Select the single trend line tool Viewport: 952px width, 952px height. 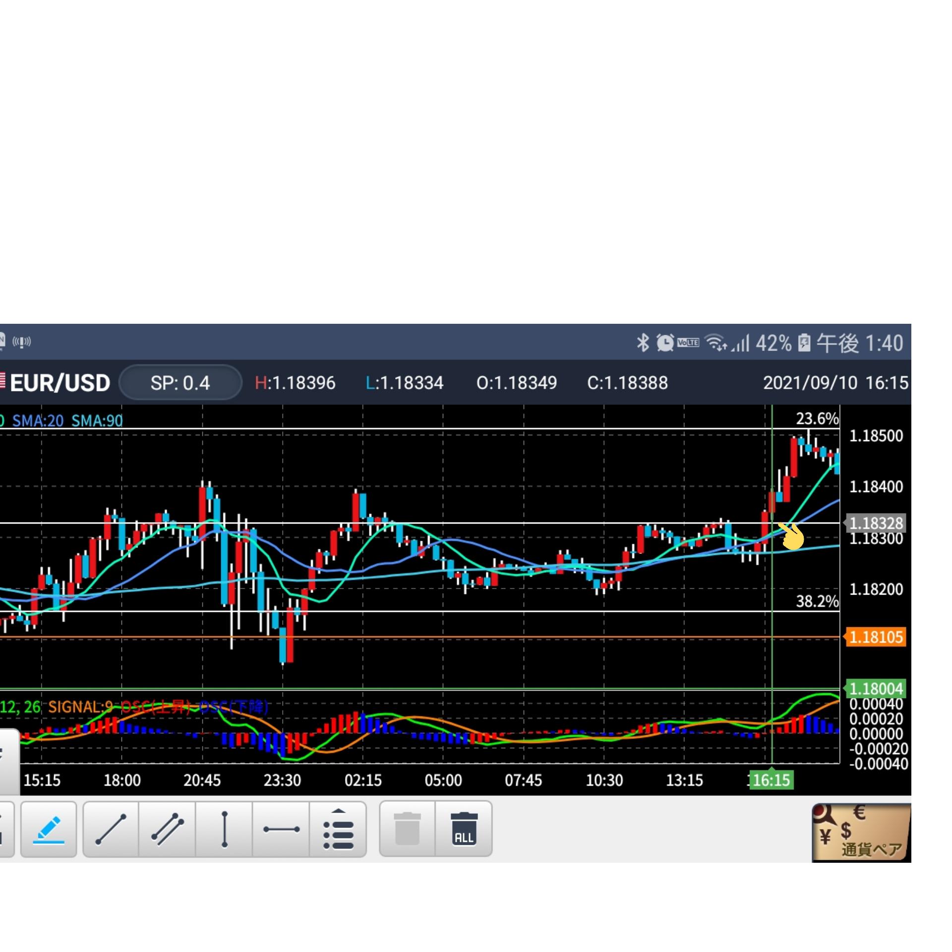click(111, 829)
